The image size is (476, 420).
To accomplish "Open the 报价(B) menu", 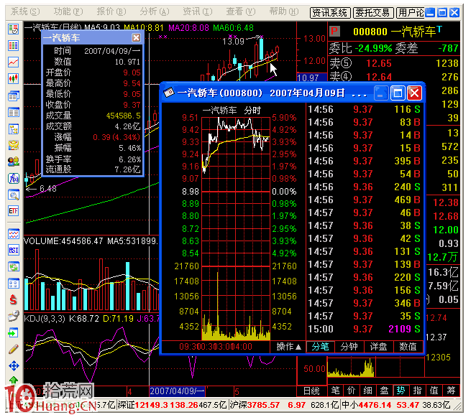I will pyautogui.click(x=111, y=11).
